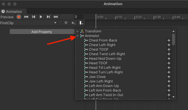The width and height of the screenshot is (188, 110).
Task: Click the property list scrollbar thumb
Action: [x=173, y=40]
